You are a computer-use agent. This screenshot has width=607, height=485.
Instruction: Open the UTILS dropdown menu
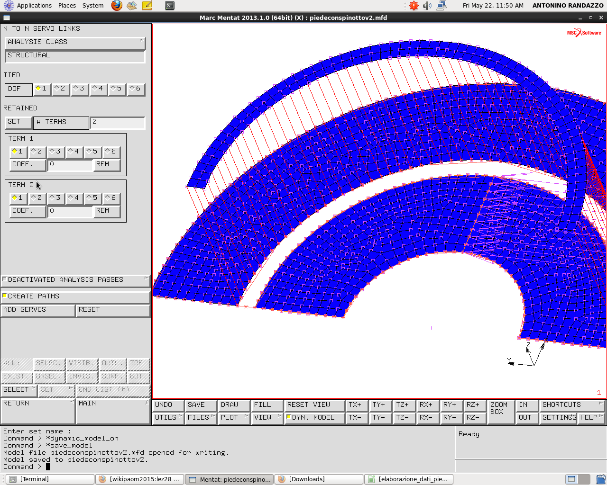pyautogui.click(x=168, y=418)
